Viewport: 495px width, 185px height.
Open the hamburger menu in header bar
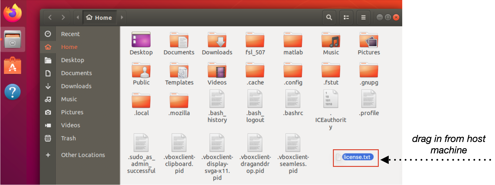363,18
